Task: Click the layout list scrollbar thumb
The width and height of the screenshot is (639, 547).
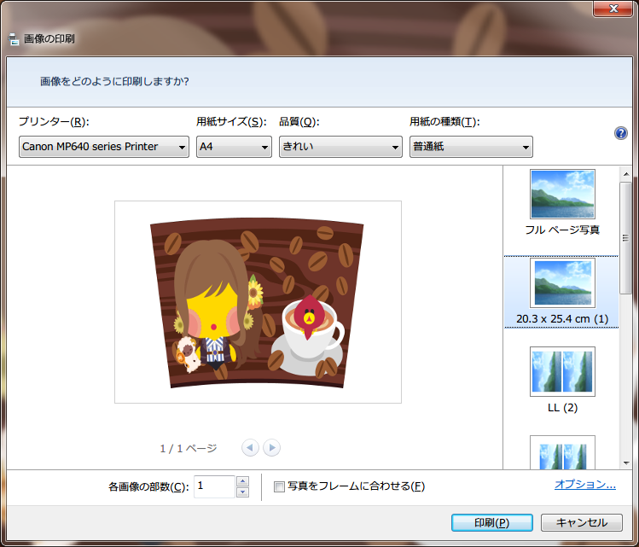Action: tap(626, 238)
